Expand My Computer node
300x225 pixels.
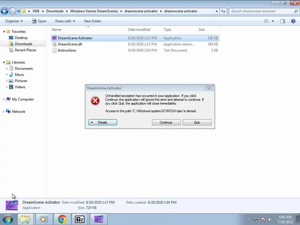4,99
